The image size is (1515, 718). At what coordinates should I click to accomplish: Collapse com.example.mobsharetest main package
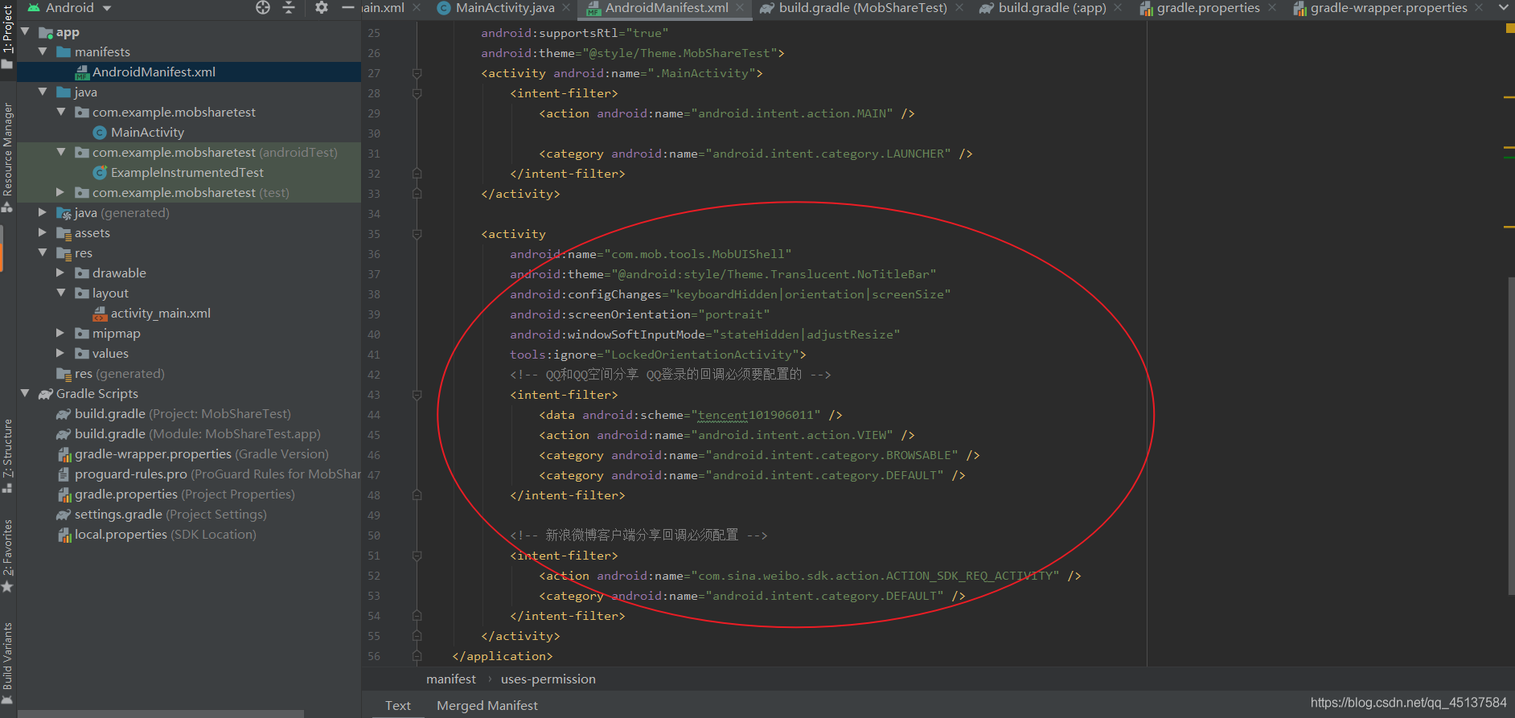pos(61,112)
